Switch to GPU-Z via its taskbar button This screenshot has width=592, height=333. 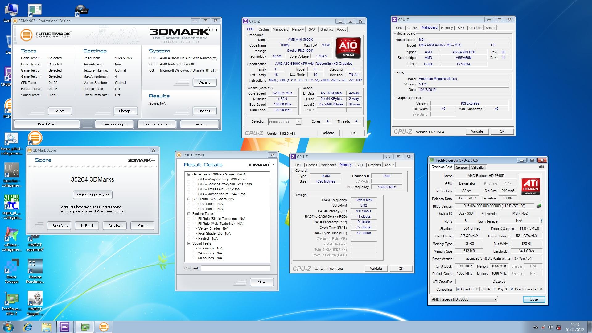tap(84, 327)
